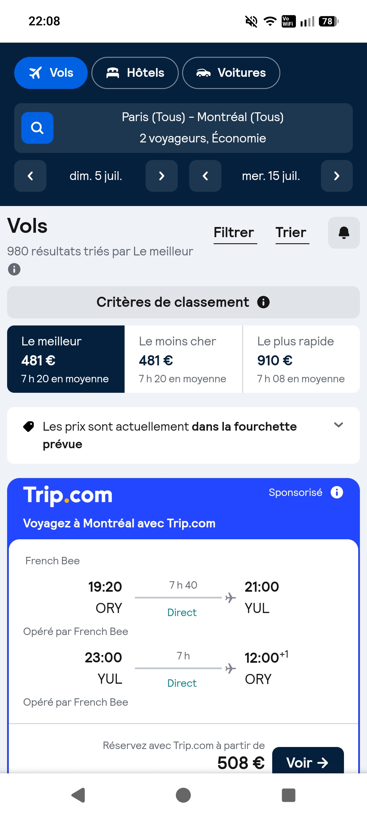Viewport: 367px width, 816px height.
Task: Advance return date past mer. 15 juil.
Action: [337, 176]
